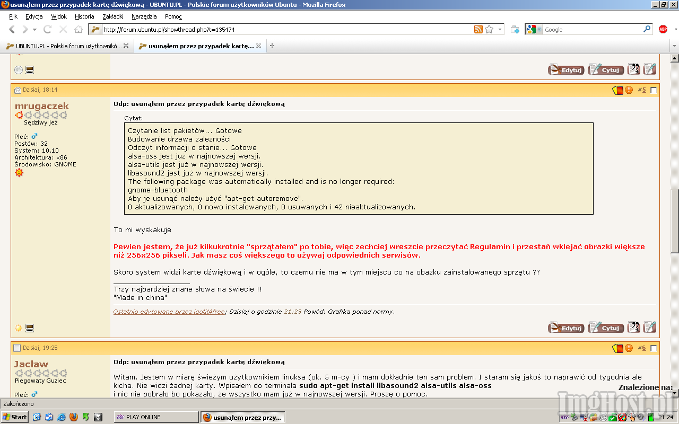Viewport: 679px width, 424px height.
Task: Click Edytuj button on the top partial post
Action: (566, 69)
